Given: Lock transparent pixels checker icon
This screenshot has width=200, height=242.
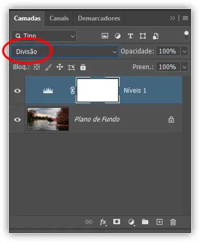Looking at the screenshot, I should click(37, 67).
